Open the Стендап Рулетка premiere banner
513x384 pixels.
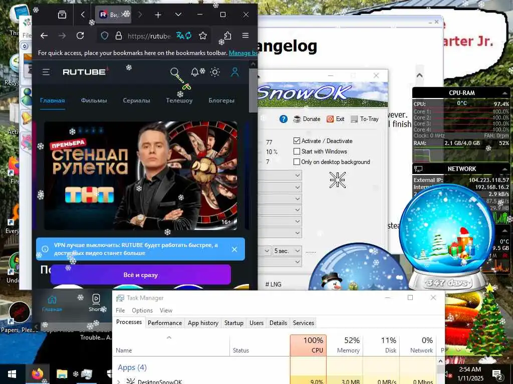point(140,175)
